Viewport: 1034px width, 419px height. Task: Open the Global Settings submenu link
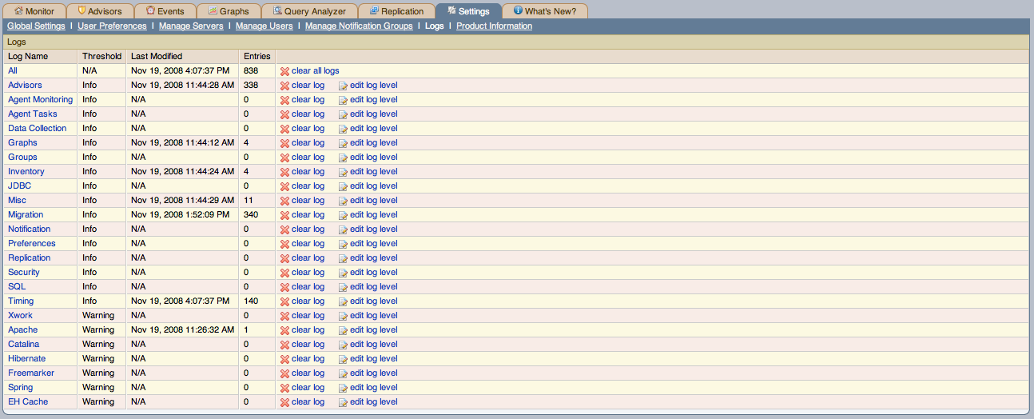(x=36, y=26)
